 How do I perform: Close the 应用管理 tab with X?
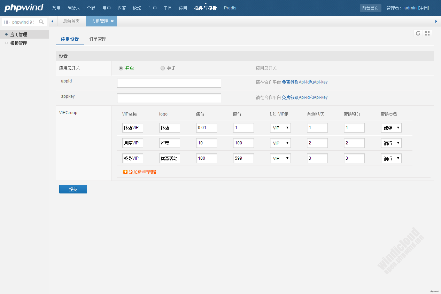pyautogui.click(x=112, y=21)
